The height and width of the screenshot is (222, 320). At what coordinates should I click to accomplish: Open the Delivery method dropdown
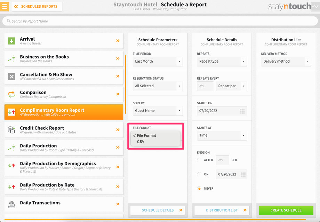286,61
